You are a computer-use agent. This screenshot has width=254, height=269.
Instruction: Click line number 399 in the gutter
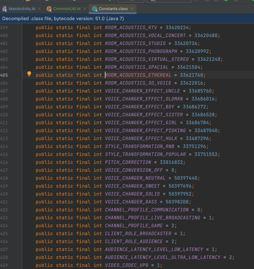pos(4,28)
